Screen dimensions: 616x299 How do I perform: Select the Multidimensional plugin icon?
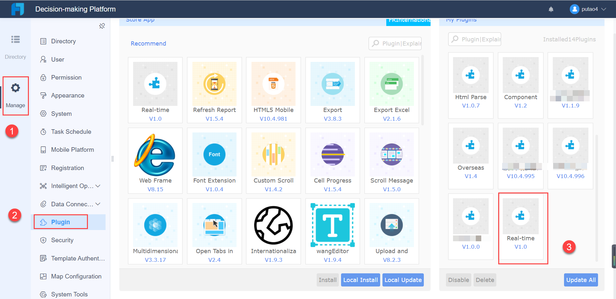[x=155, y=225]
